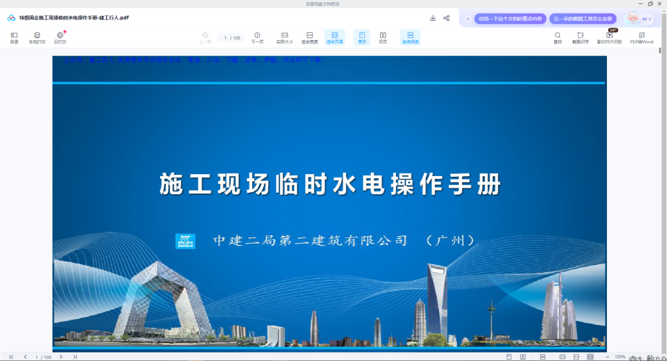Viewport: 667px width, 361px height.
Task: Click the page indicator in bottom bar
Action: pyautogui.click(x=43, y=357)
